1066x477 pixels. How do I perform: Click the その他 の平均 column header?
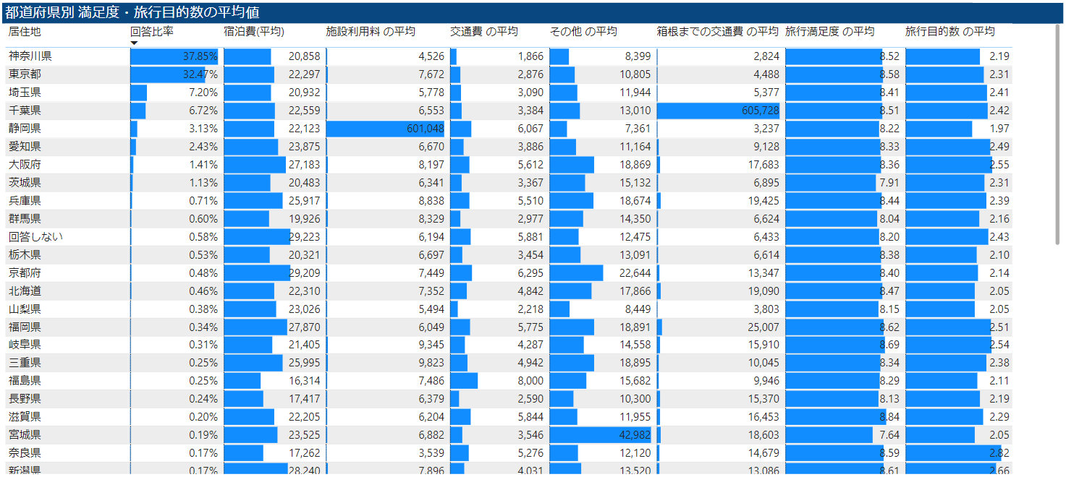pyautogui.click(x=583, y=32)
